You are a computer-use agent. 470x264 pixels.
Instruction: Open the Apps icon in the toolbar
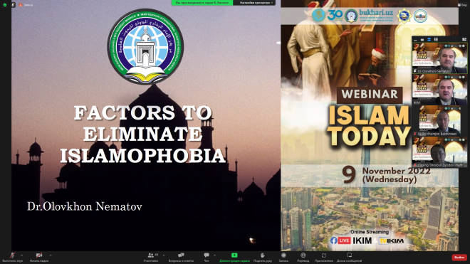(324, 257)
